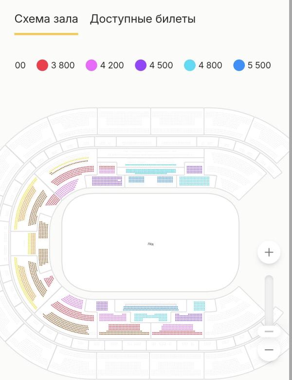Zoom in with the plus button

pyautogui.click(x=269, y=253)
